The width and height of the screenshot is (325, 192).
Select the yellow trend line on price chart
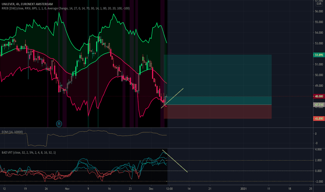pos(172,98)
